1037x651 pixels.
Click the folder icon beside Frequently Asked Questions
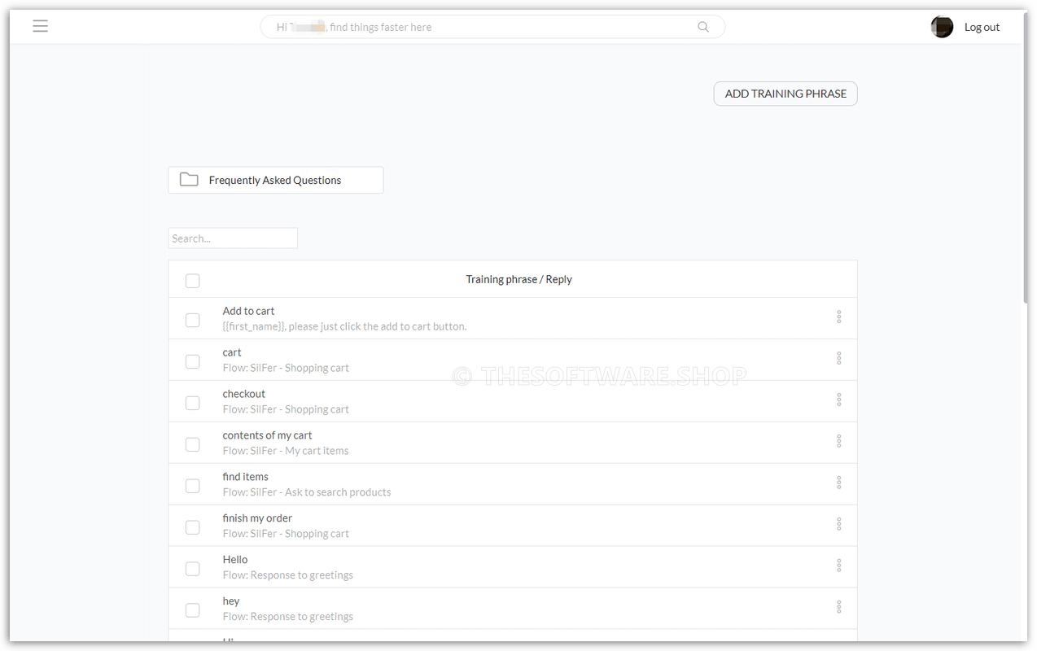click(x=188, y=179)
